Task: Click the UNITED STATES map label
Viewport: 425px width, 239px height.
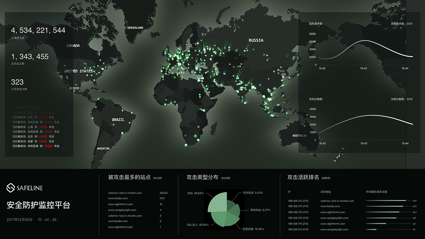Action: click(78, 71)
